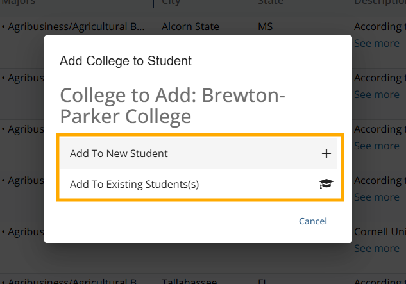Click the graduation cap icon
Image resolution: width=406 pixels, height=284 pixels.
326,184
